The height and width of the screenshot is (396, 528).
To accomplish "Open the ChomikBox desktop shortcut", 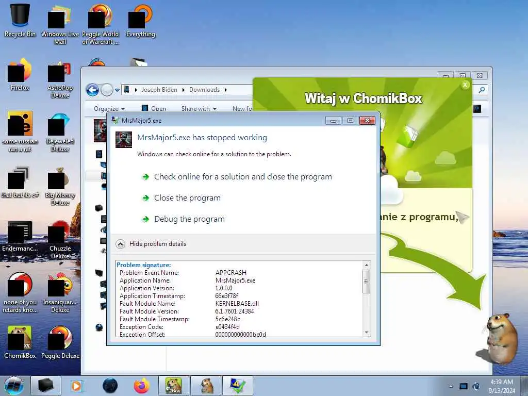I will pos(20,342).
